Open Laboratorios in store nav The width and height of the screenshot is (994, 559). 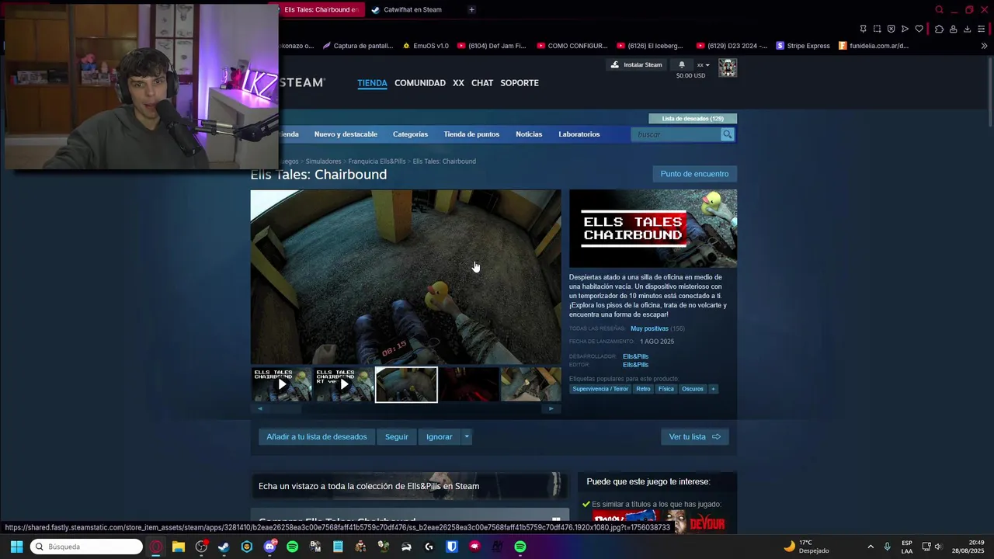click(579, 134)
